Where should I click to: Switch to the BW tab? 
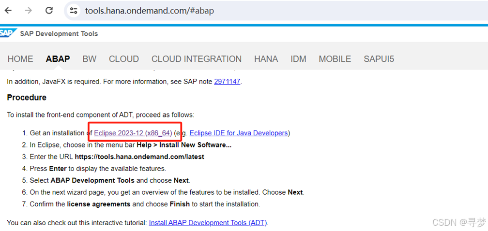89,59
